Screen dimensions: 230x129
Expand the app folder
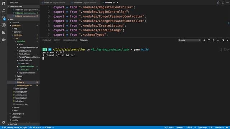point(15,29)
